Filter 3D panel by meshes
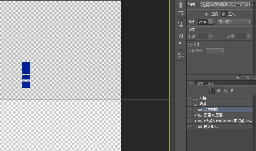Image resolution: width=256 pixels, height=151 pixels. [218, 91]
